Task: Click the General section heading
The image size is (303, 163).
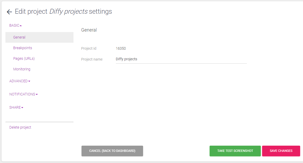Action: [89, 30]
